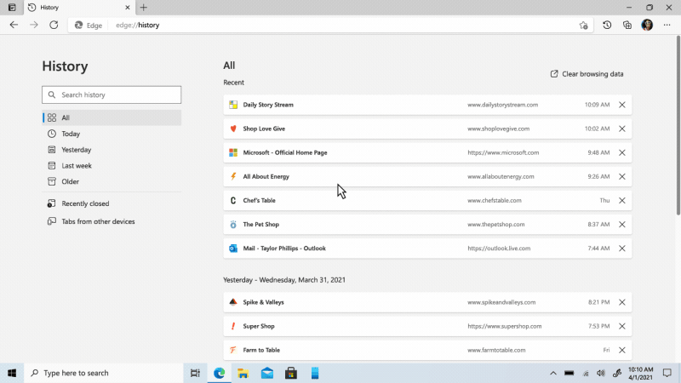Click the www.chefstable.com URL text
The image size is (681, 383).
coord(495,200)
